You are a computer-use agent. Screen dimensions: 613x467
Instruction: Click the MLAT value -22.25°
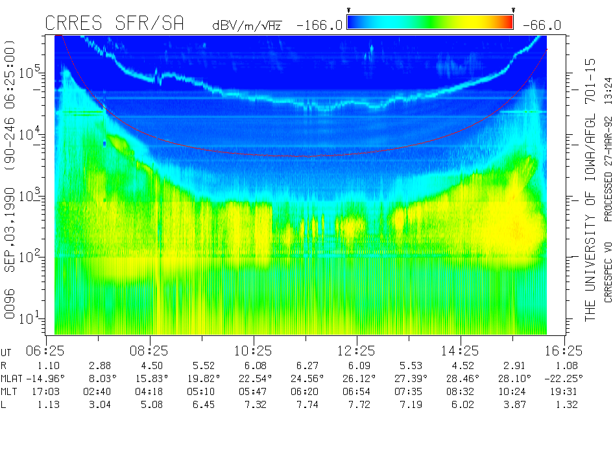click(x=563, y=379)
